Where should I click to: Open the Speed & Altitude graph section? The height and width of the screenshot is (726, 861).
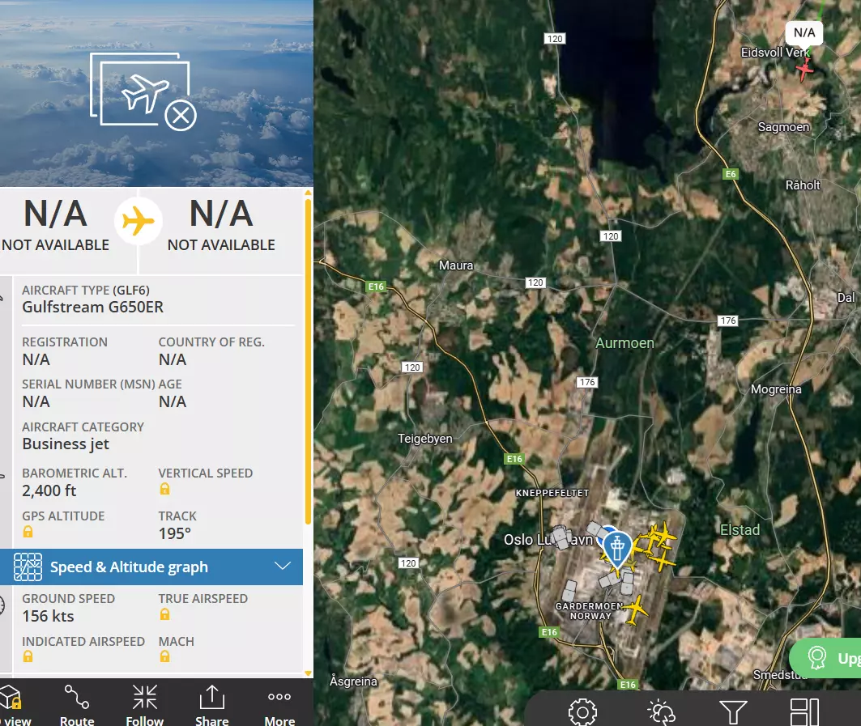point(151,567)
